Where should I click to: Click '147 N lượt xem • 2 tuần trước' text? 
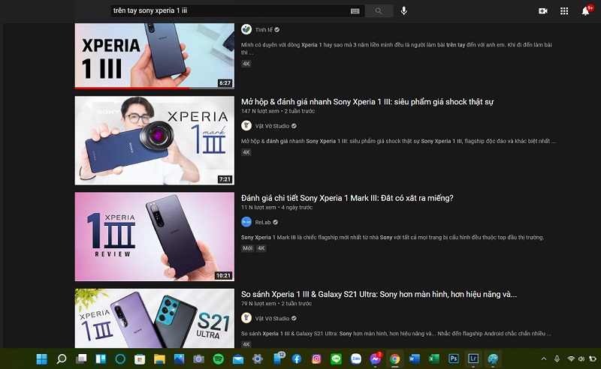278,111
